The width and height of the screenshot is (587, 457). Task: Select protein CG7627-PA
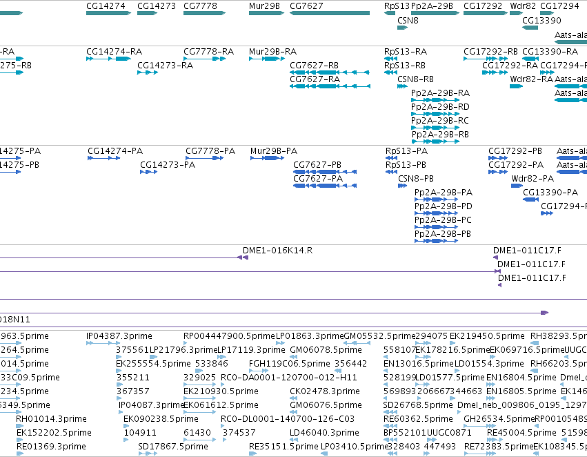[325, 186]
